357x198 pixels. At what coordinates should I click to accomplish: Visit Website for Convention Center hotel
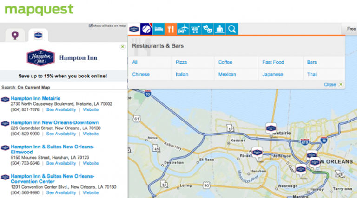[x=91, y=192]
